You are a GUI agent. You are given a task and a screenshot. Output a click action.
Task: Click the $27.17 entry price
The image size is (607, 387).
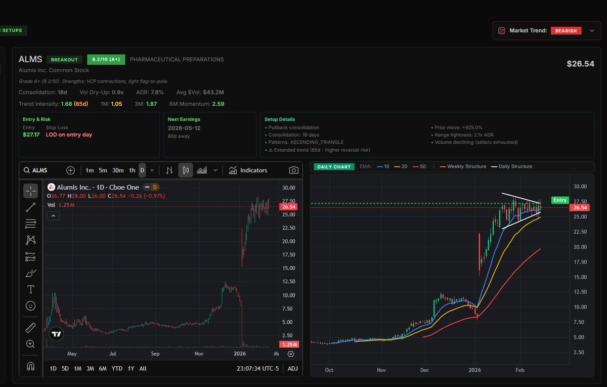(x=31, y=135)
